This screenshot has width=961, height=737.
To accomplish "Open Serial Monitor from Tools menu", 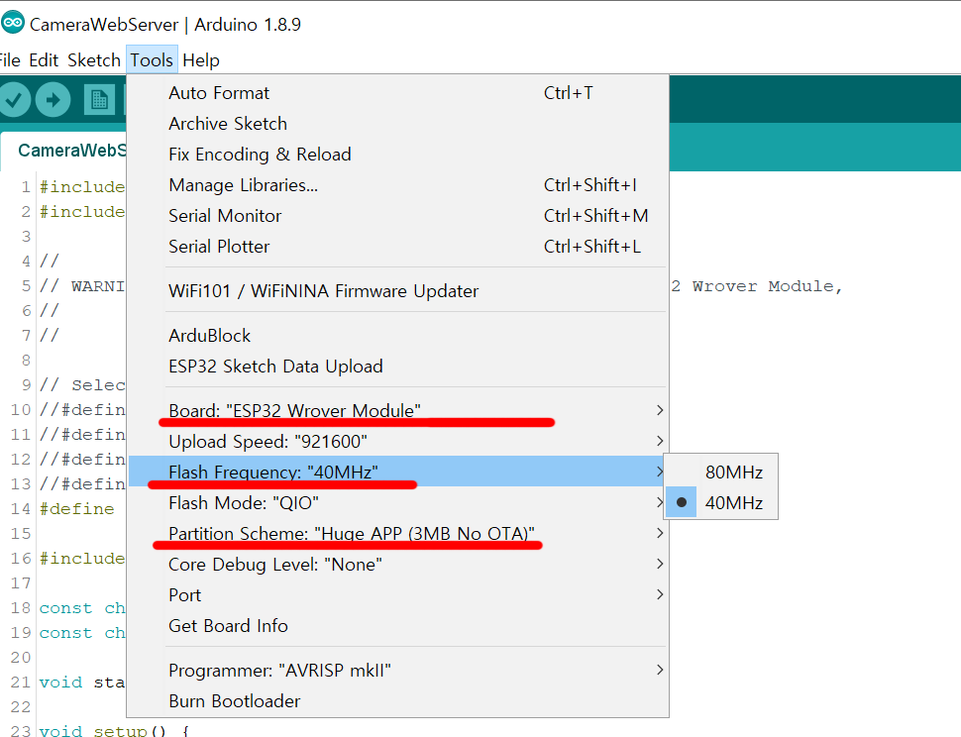I will (397, 215).
